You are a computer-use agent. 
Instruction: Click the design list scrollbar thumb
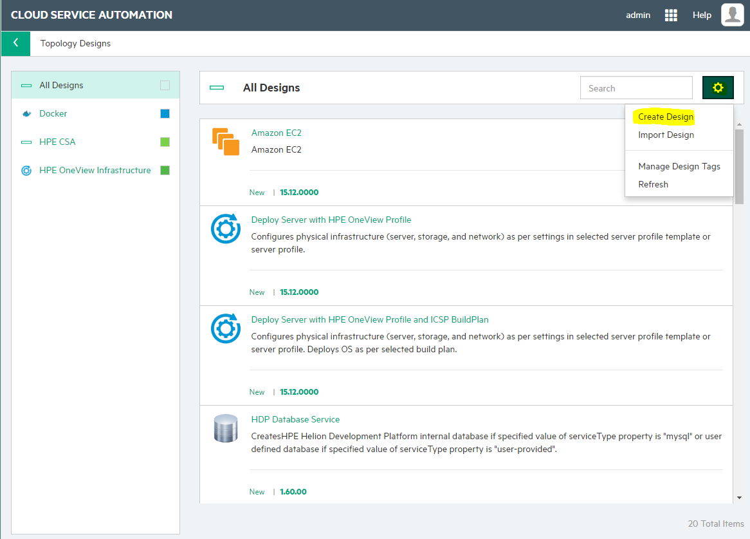pyautogui.click(x=739, y=167)
